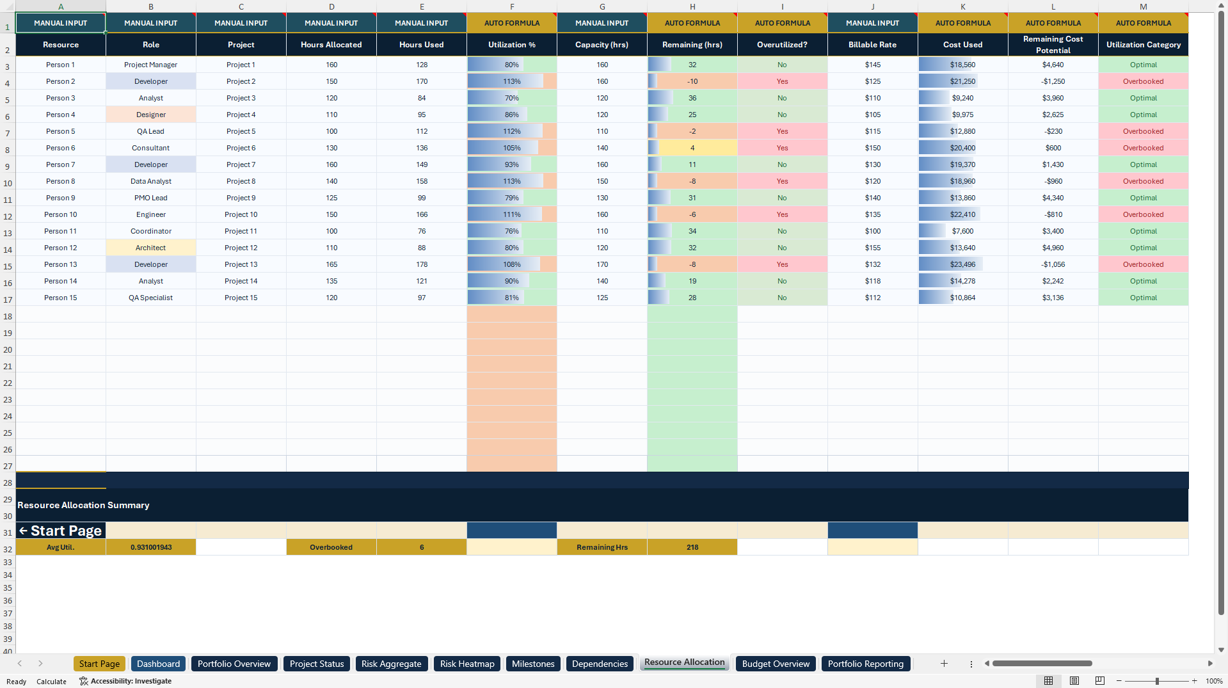The image size is (1228, 688).
Task: Switch to Page Break Preview icon
Action: pos(1100,681)
